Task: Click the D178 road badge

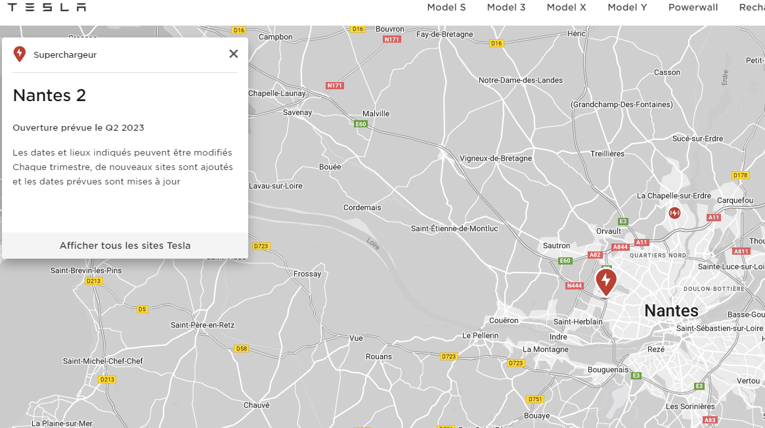Action: click(740, 175)
